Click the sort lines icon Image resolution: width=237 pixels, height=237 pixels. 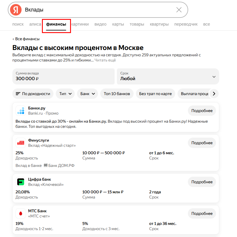coord(18,94)
